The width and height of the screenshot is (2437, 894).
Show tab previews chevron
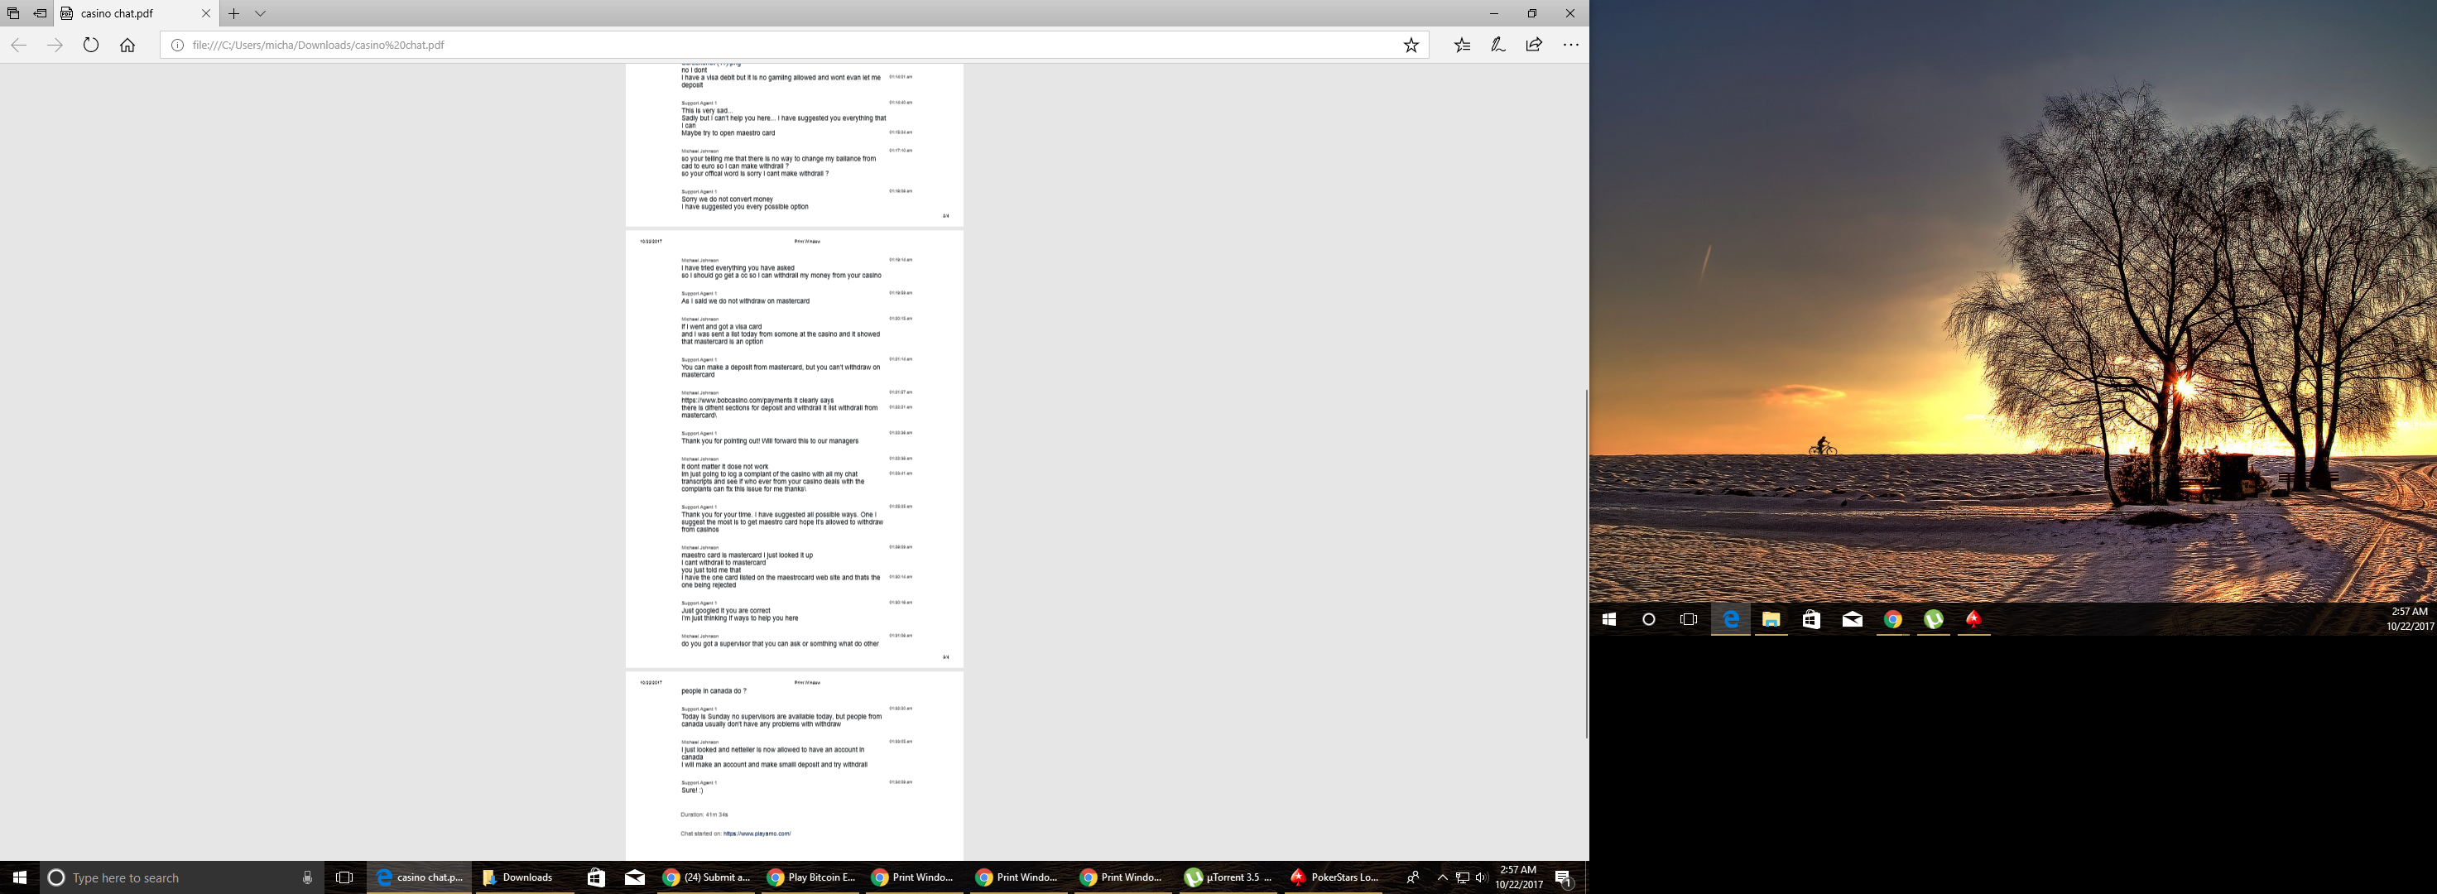tap(260, 13)
